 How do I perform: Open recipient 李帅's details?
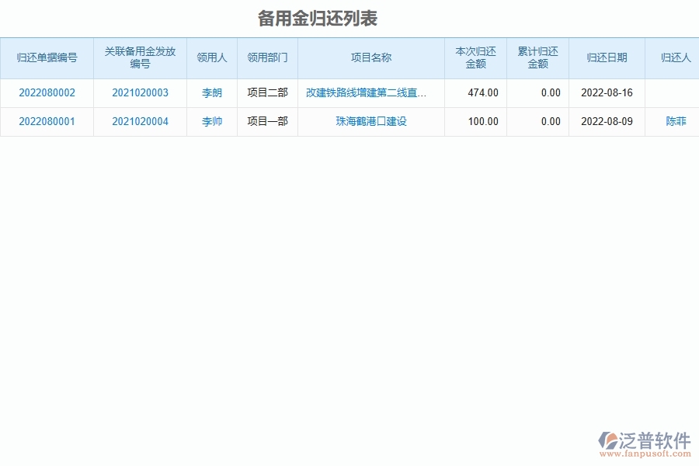click(x=212, y=121)
